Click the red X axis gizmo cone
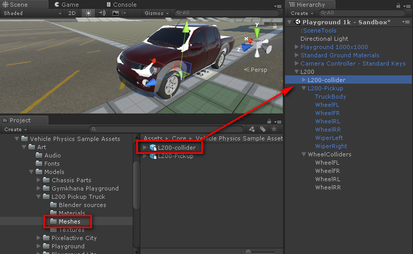Image resolution: width=413 pixels, height=254 pixels. pyautogui.click(x=250, y=41)
